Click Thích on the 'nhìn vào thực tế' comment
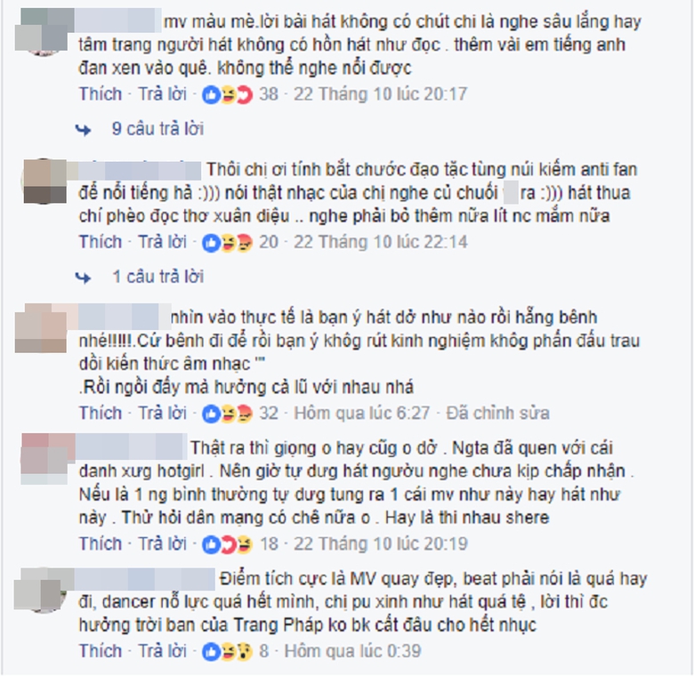 click(x=100, y=414)
